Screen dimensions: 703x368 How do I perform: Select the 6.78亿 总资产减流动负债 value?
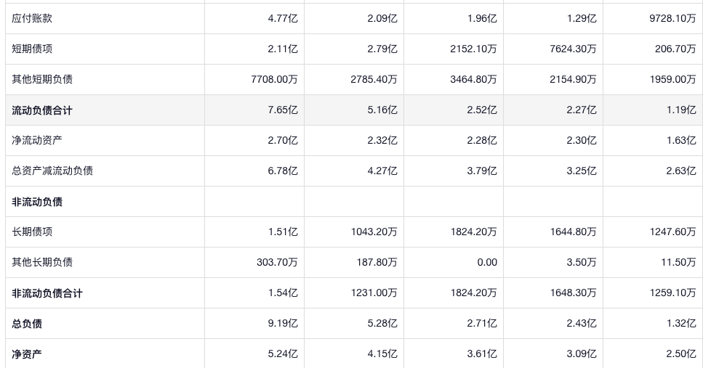(x=283, y=171)
